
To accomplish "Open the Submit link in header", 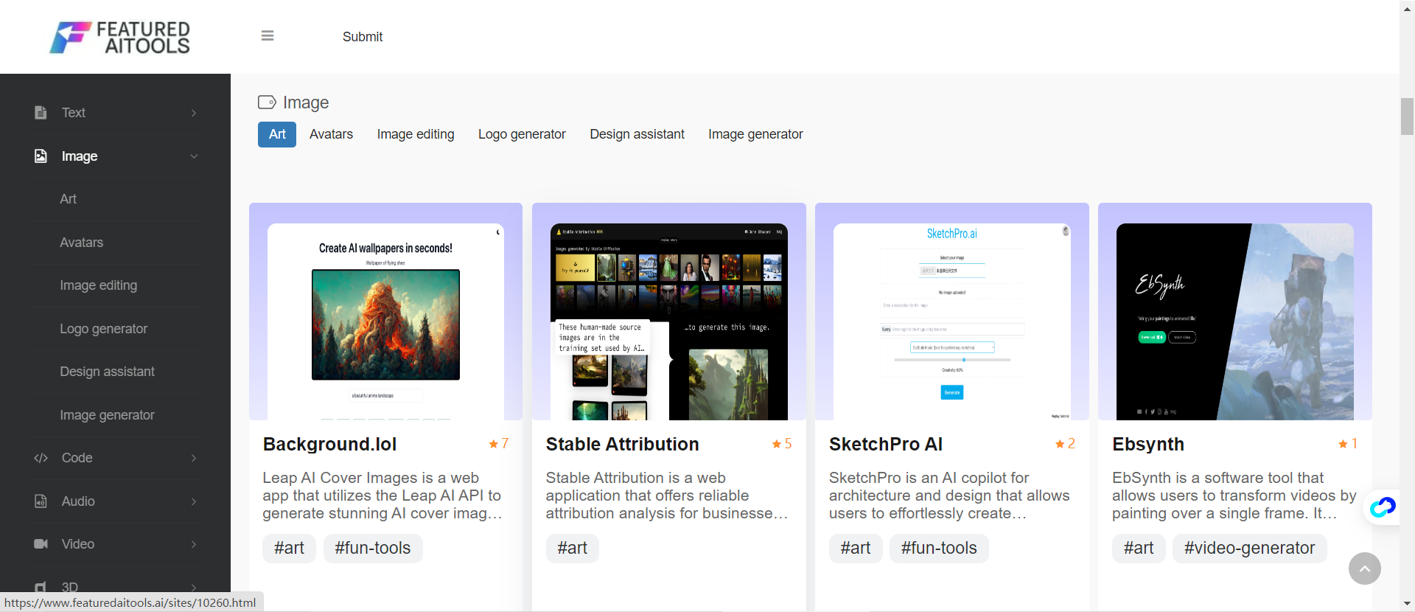I will [363, 37].
